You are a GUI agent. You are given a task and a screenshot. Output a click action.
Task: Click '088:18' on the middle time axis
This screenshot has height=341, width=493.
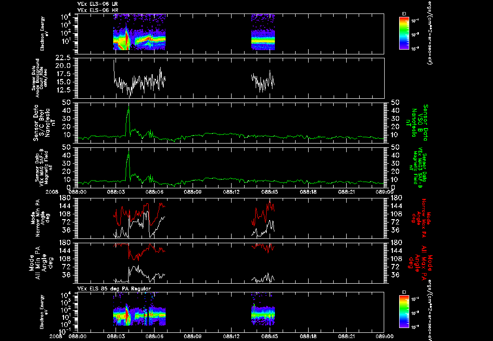point(308,192)
